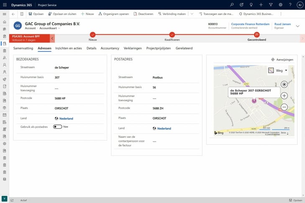
Task: Click the map location pin
Action: pyautogui.click(x=254, y=101)
